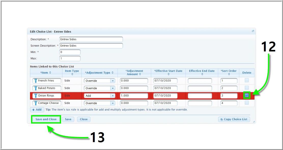Click the Copy Choice List button
283x150 pixels.
click(x=234, y=119)
